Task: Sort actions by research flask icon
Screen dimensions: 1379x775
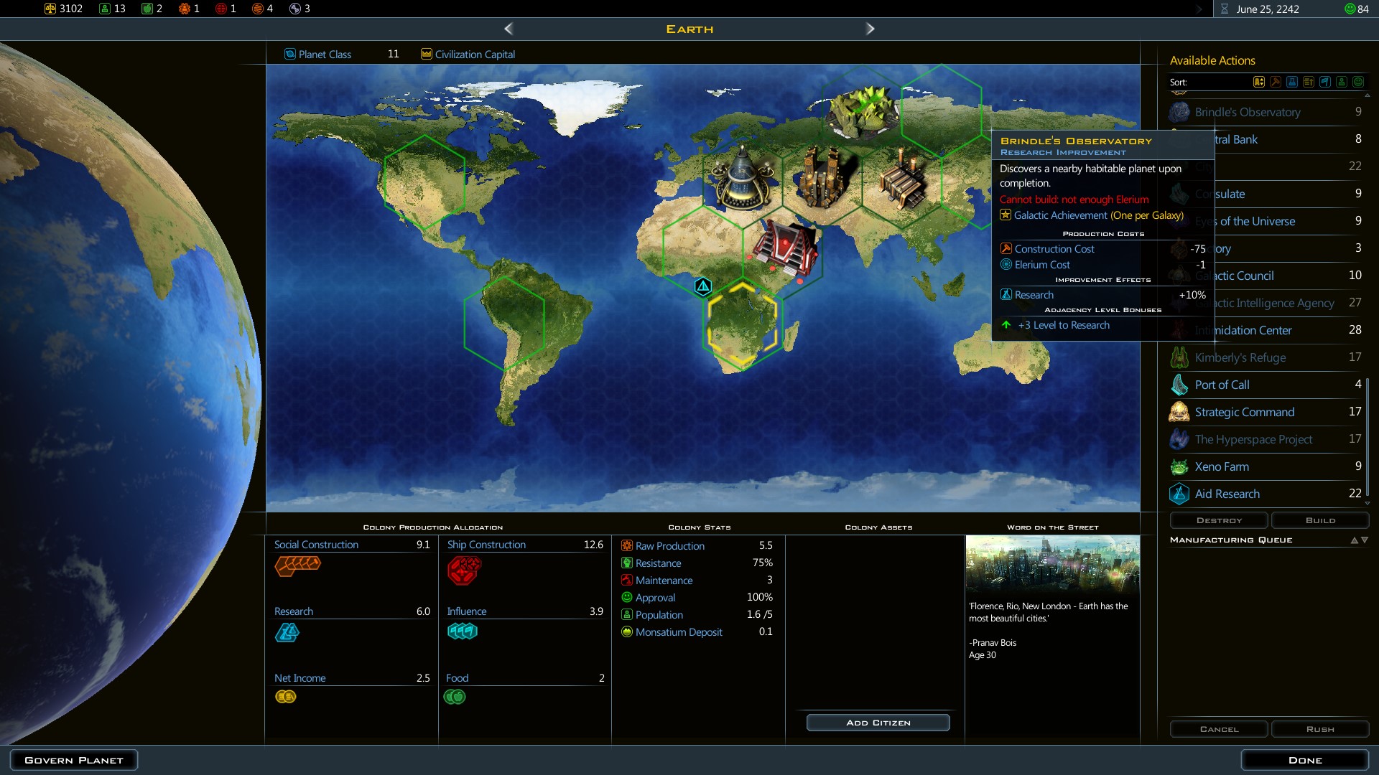Action: pyautogui.click(x=1292, y=82)
